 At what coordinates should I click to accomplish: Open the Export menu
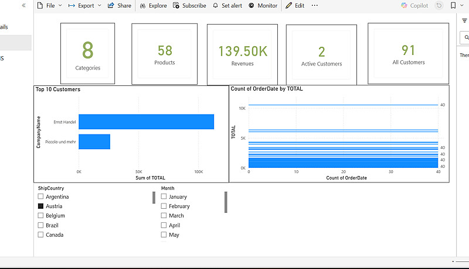click(85, 5)
